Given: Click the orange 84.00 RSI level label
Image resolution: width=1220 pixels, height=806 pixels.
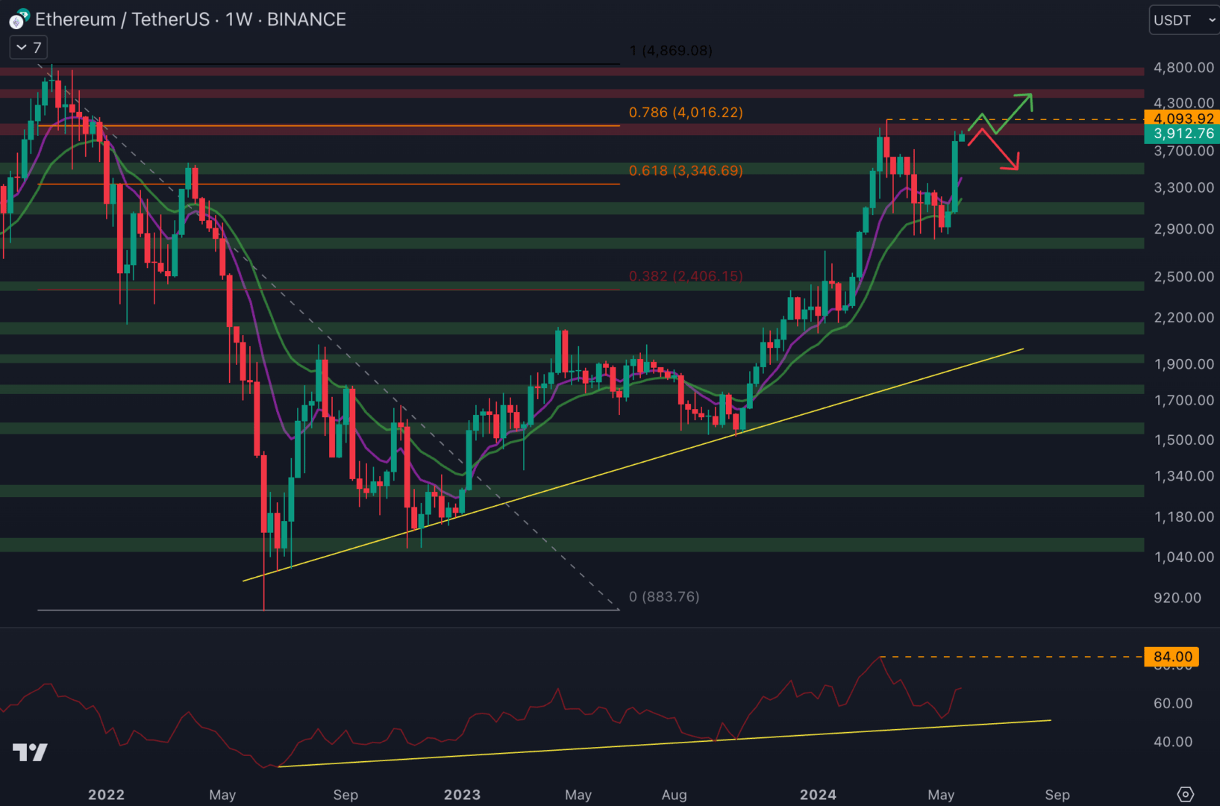Looking at the screenshot, I should pyautogui.click(x=1172, y=657).
